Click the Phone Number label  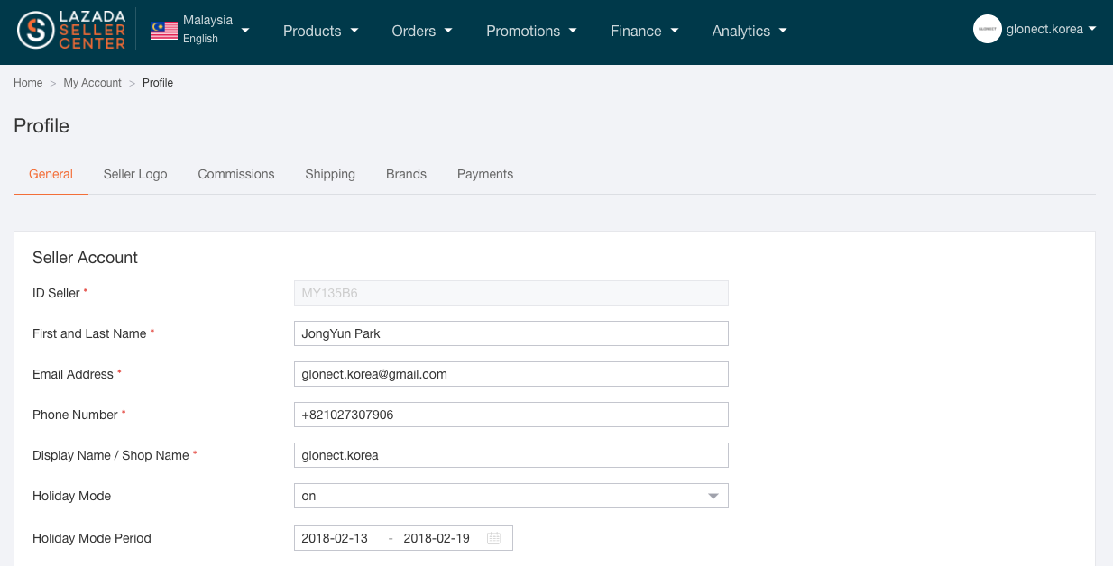[75, 415]
